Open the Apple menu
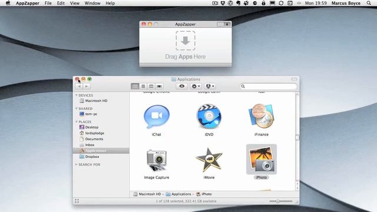377x212 pixels. point(8,3)
